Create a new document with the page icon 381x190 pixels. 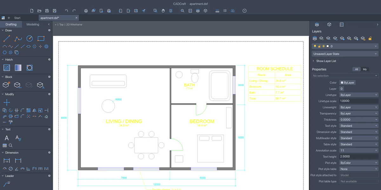(x=32, y=11)
